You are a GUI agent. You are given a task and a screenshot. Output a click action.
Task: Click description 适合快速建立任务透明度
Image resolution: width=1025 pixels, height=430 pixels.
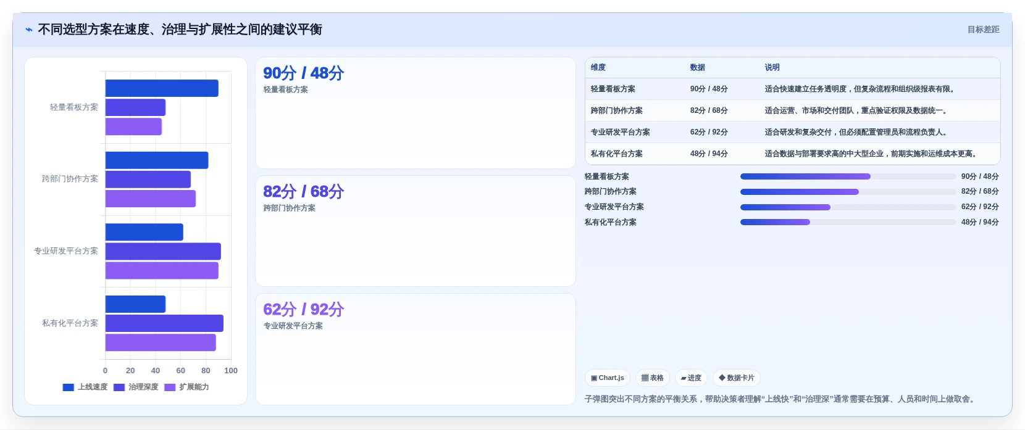(861, 89)
